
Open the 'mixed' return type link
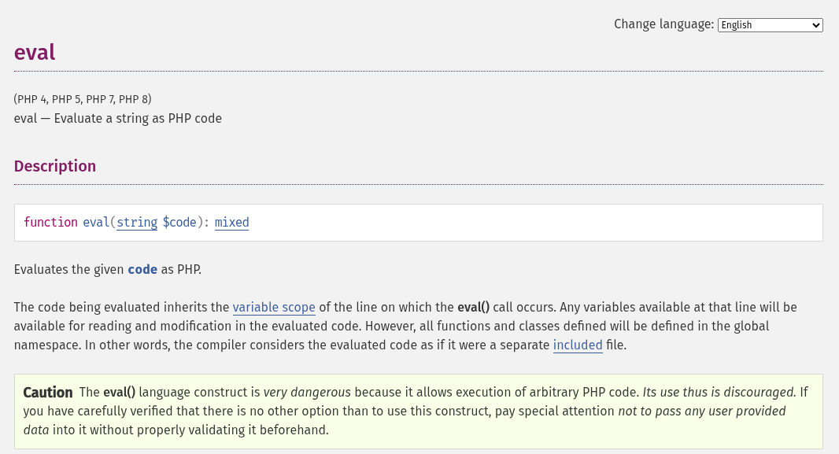click(231, 223)
